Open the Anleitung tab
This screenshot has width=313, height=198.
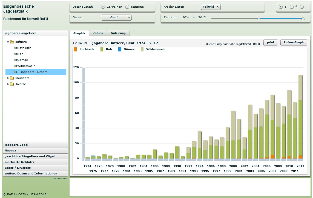[x=118, y=33]
